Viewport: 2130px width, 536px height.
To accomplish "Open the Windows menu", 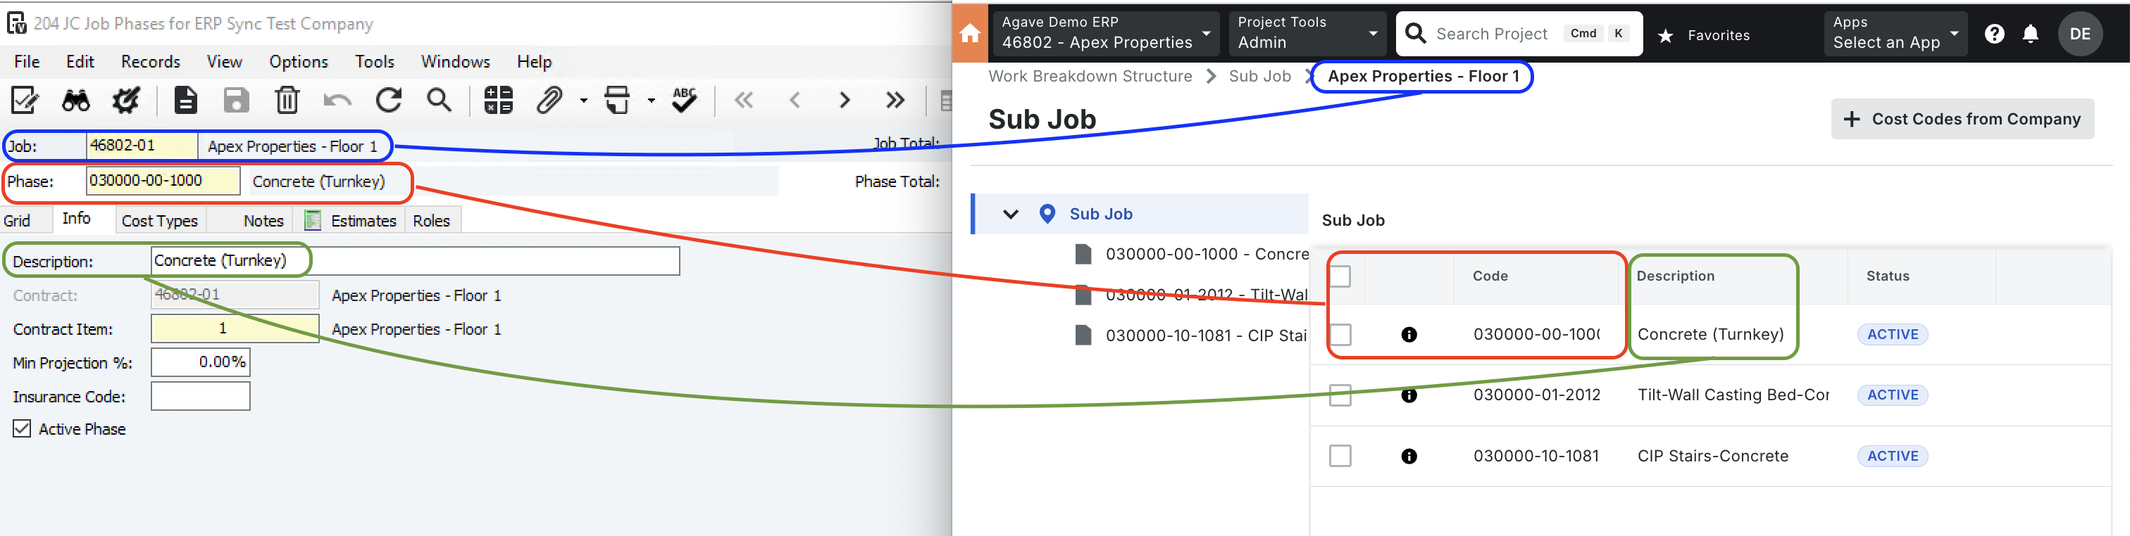I will (456, 62).
